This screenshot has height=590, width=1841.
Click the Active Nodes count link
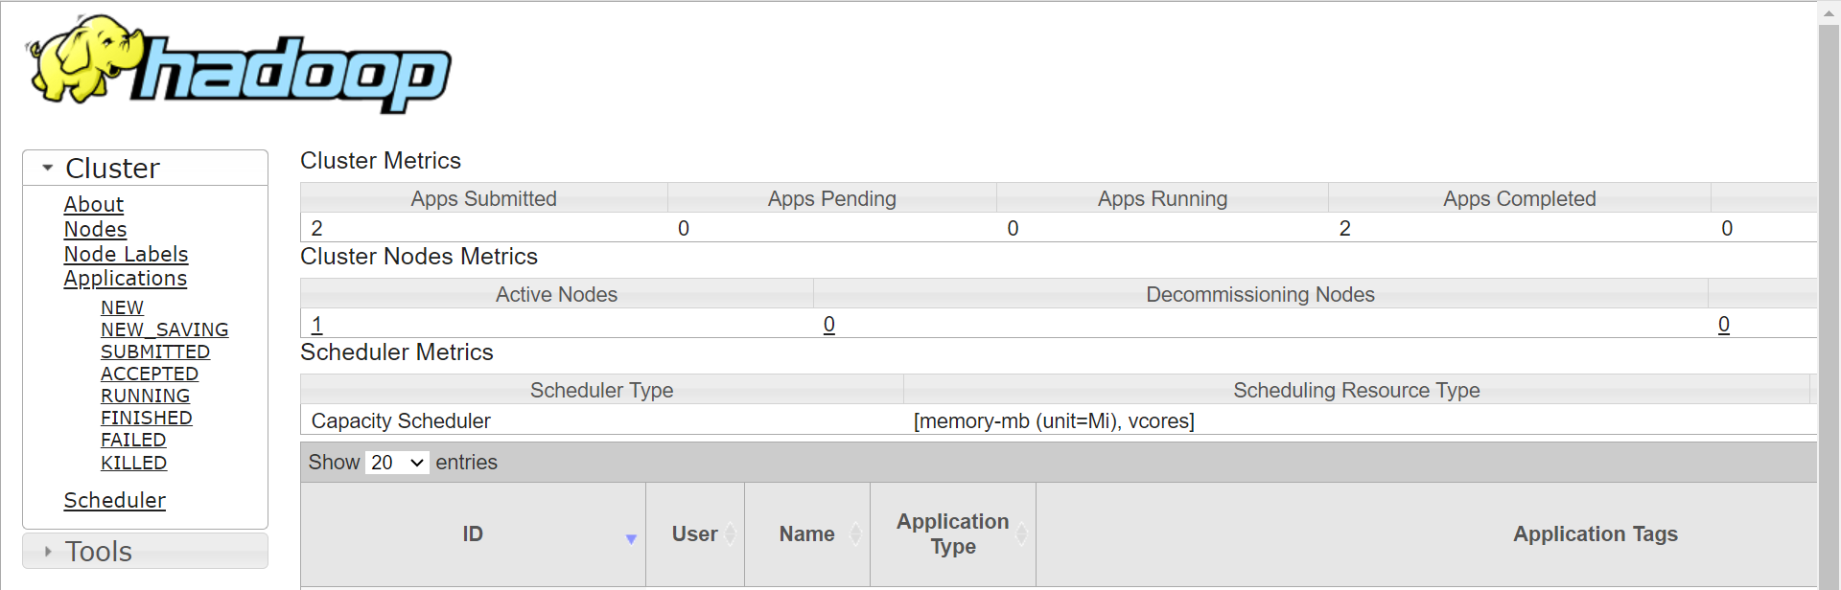coord(317,325)
